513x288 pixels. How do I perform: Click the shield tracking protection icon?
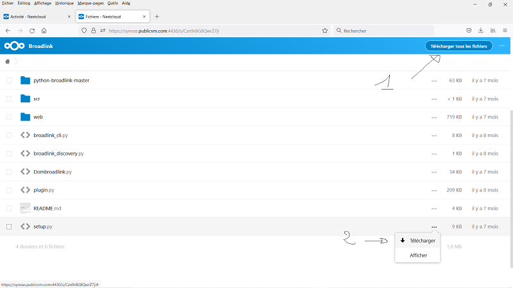point(84,31)
